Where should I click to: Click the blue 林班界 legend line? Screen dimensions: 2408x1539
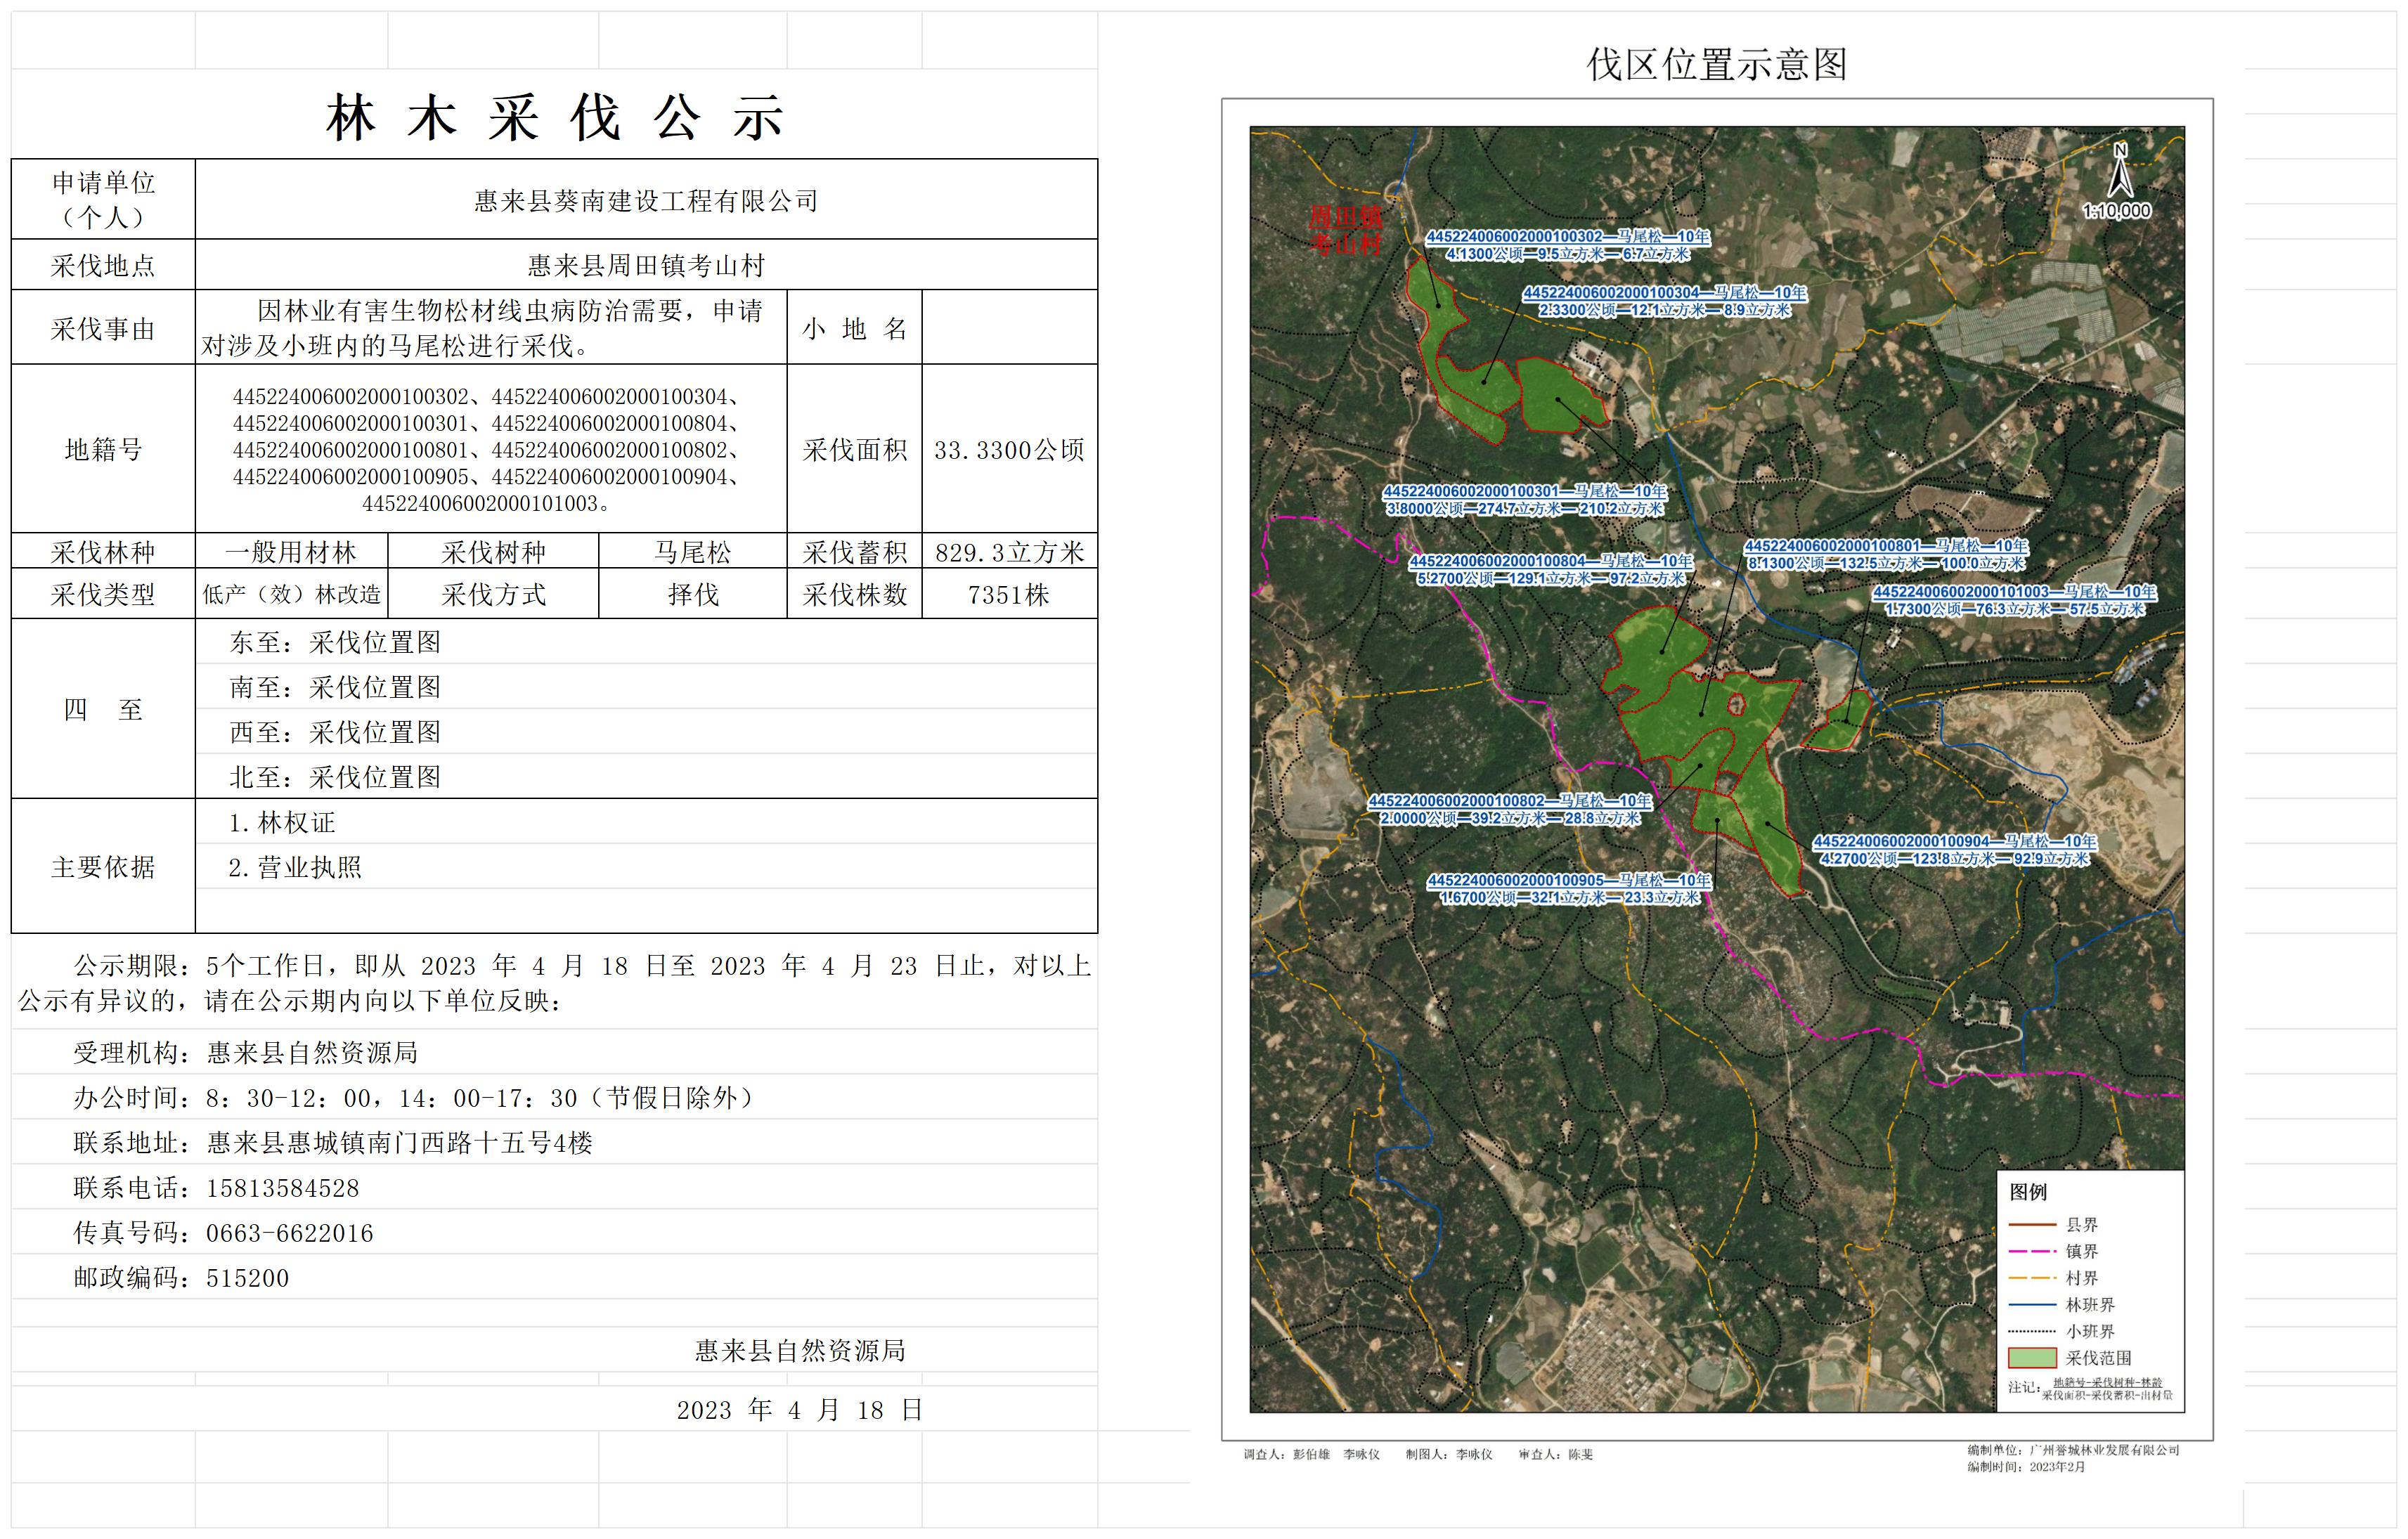[x=2032, y=1305]
